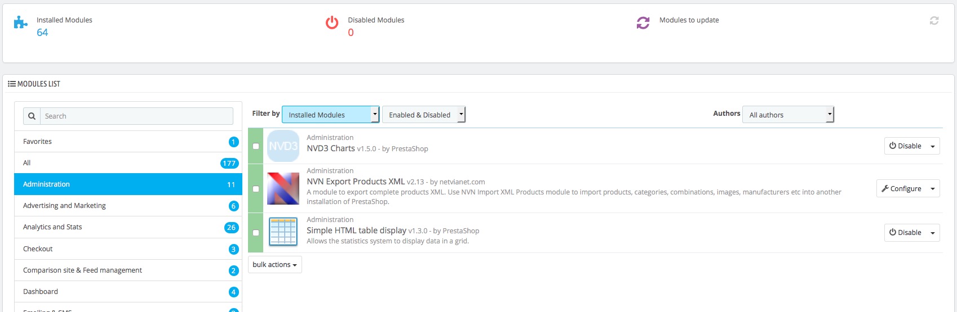Open the Installed Modules filter dropdown

330,115
